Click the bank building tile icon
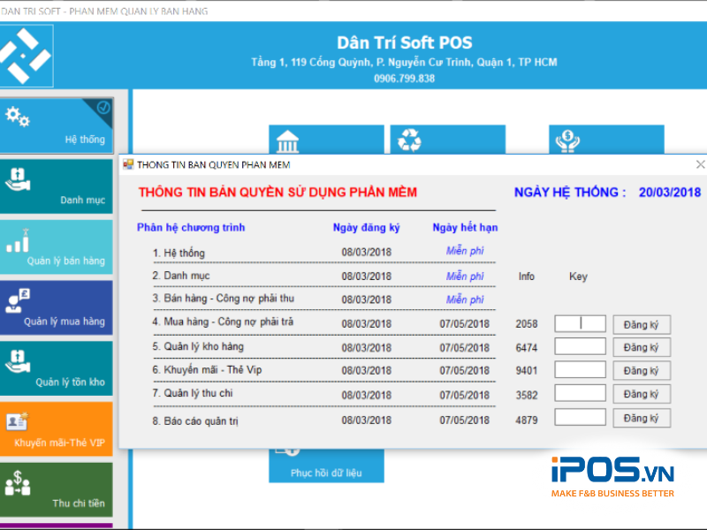 click(x=288, y=141)
